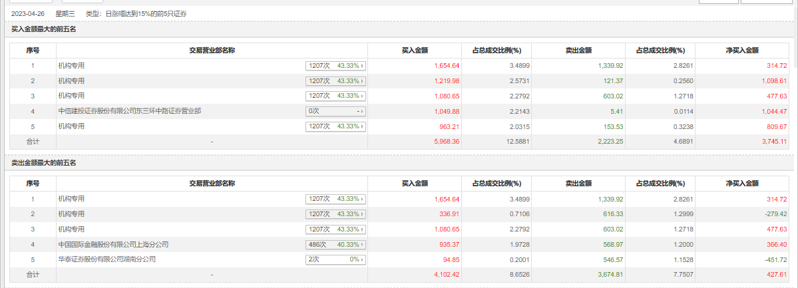
Task: Open 中信建投证券股份有限公司东三环中路证券营业部 link
Action: pos(129,111)
